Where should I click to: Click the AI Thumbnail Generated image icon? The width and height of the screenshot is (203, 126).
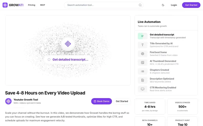[x=143, y=63]
